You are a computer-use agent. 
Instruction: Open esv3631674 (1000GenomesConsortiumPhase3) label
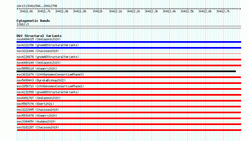point(50,74)
